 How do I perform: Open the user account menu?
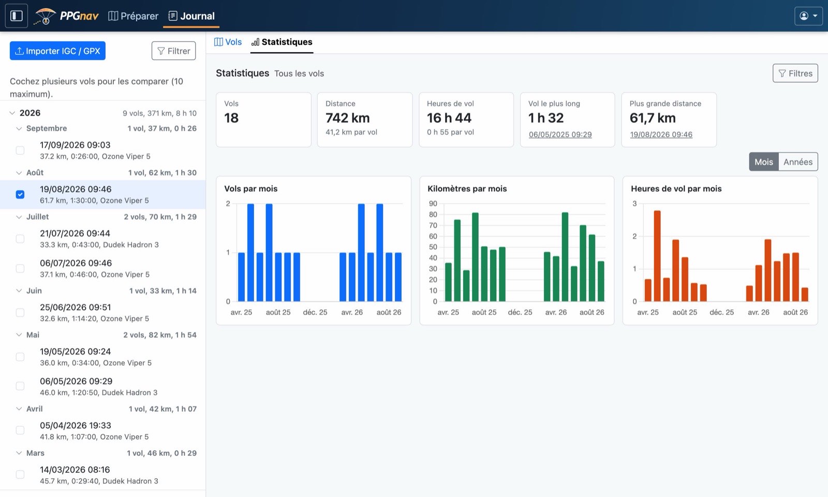(x=808, y=16)
